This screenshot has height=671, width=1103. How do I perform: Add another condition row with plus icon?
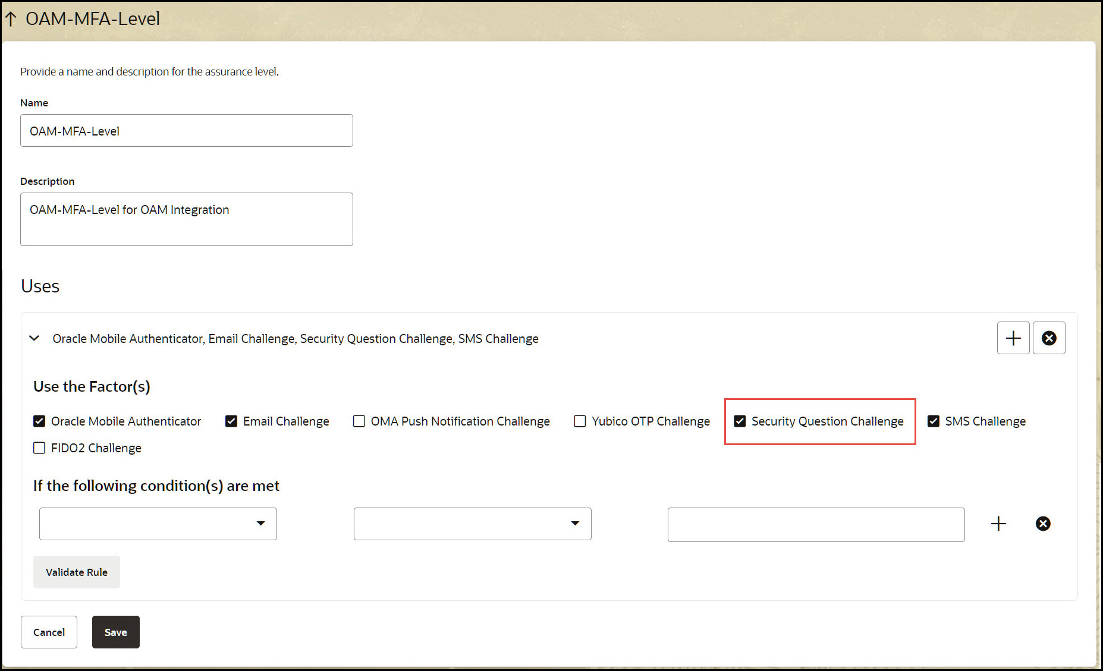click(x=998, y=524)
